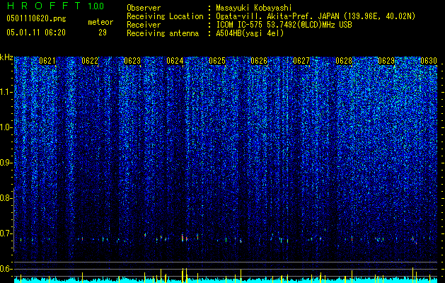Image resolution: width=445 pixels, height=283 pixels.
Task: Click the 0621 time marker
Action: click(47, 61)
